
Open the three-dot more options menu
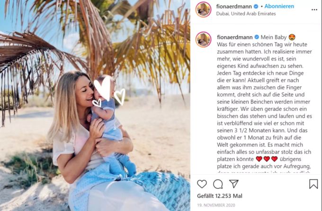tap(314, 9)
